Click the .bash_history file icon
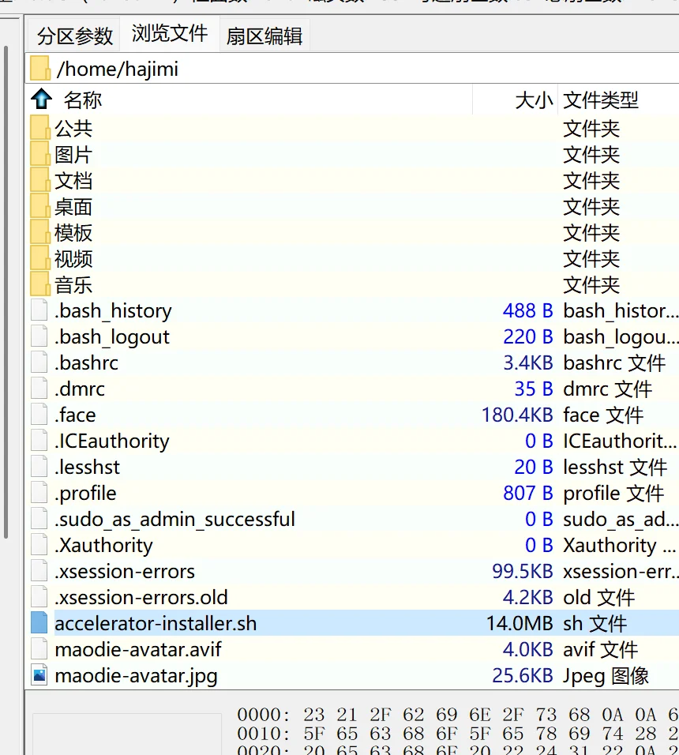This screenshot has width=679, height=755. 39,310
